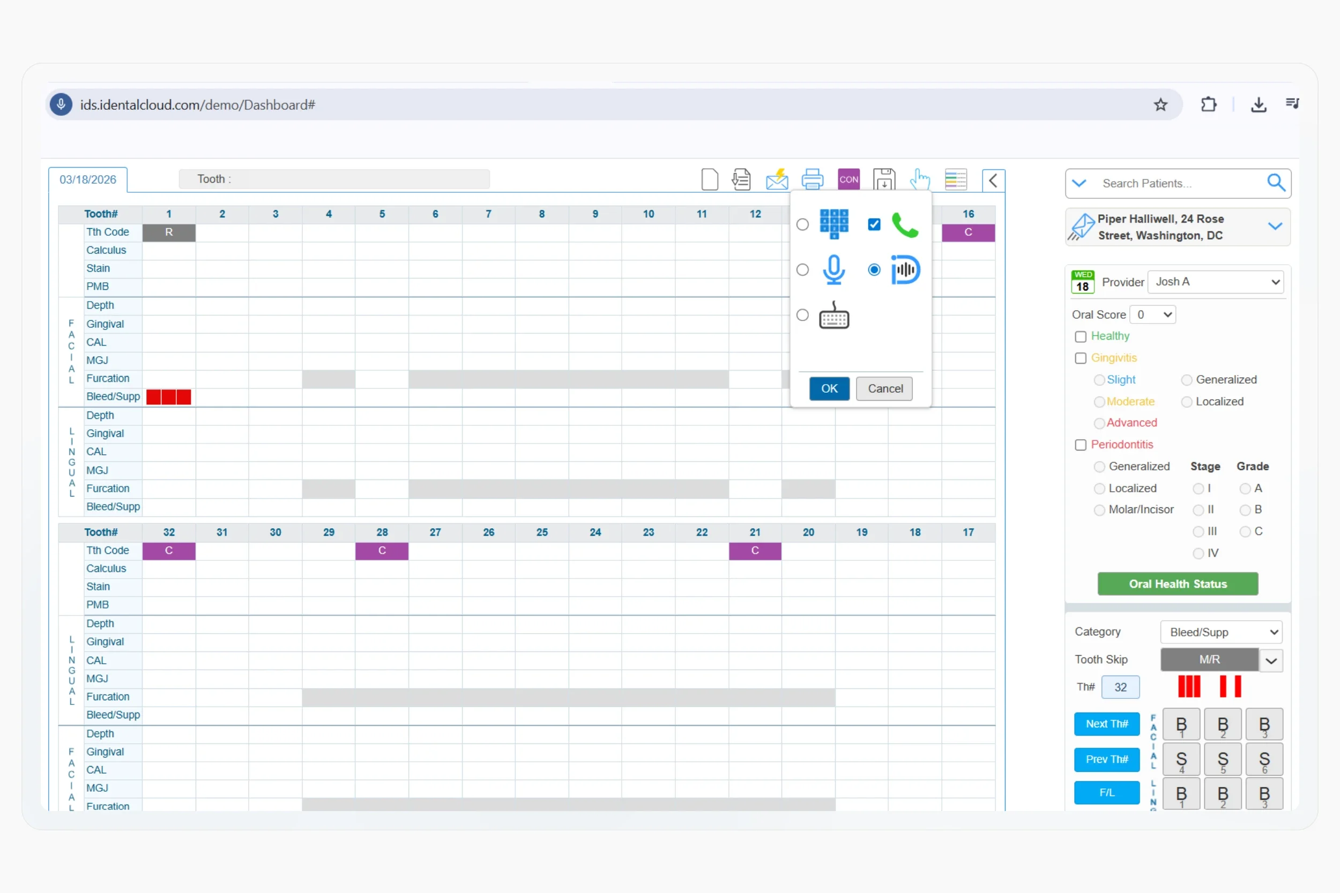
Task: Click the blank new page icon
Action: coord(709,179)
